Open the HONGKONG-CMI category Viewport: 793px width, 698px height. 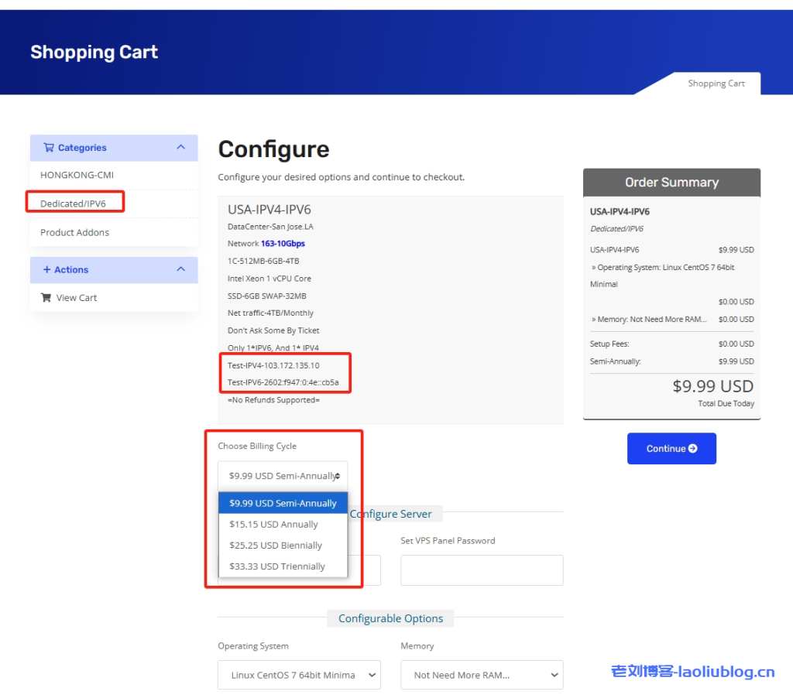(70, 176)
